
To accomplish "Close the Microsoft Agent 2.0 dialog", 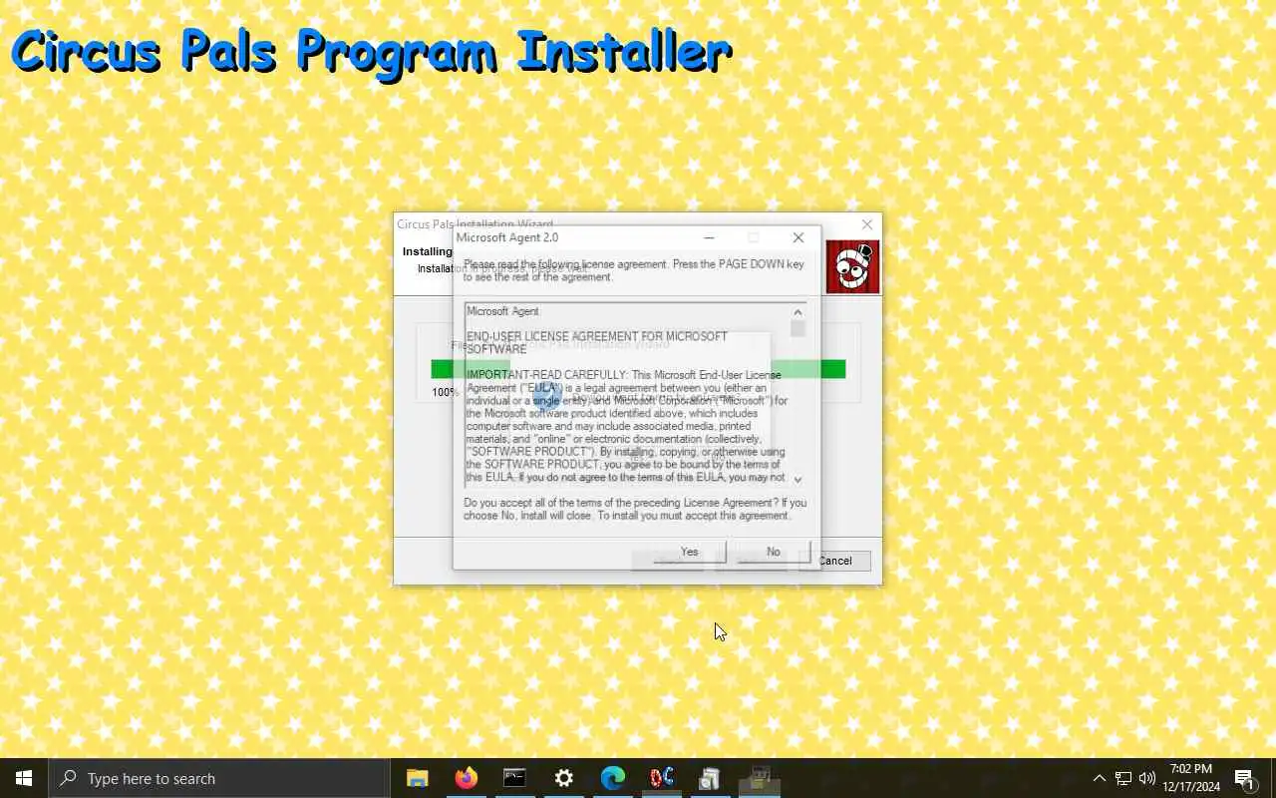I will pyautogui.click(x=798, y=237).
